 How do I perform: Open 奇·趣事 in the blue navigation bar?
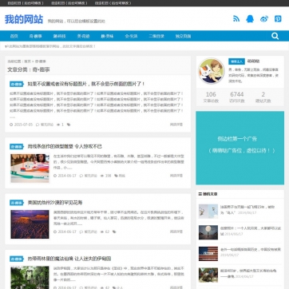36,36
